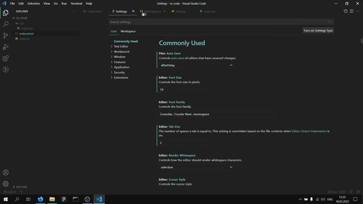363x204 pixels.
Task: Open Figma from the taskbar
Action: coord(64,199)
